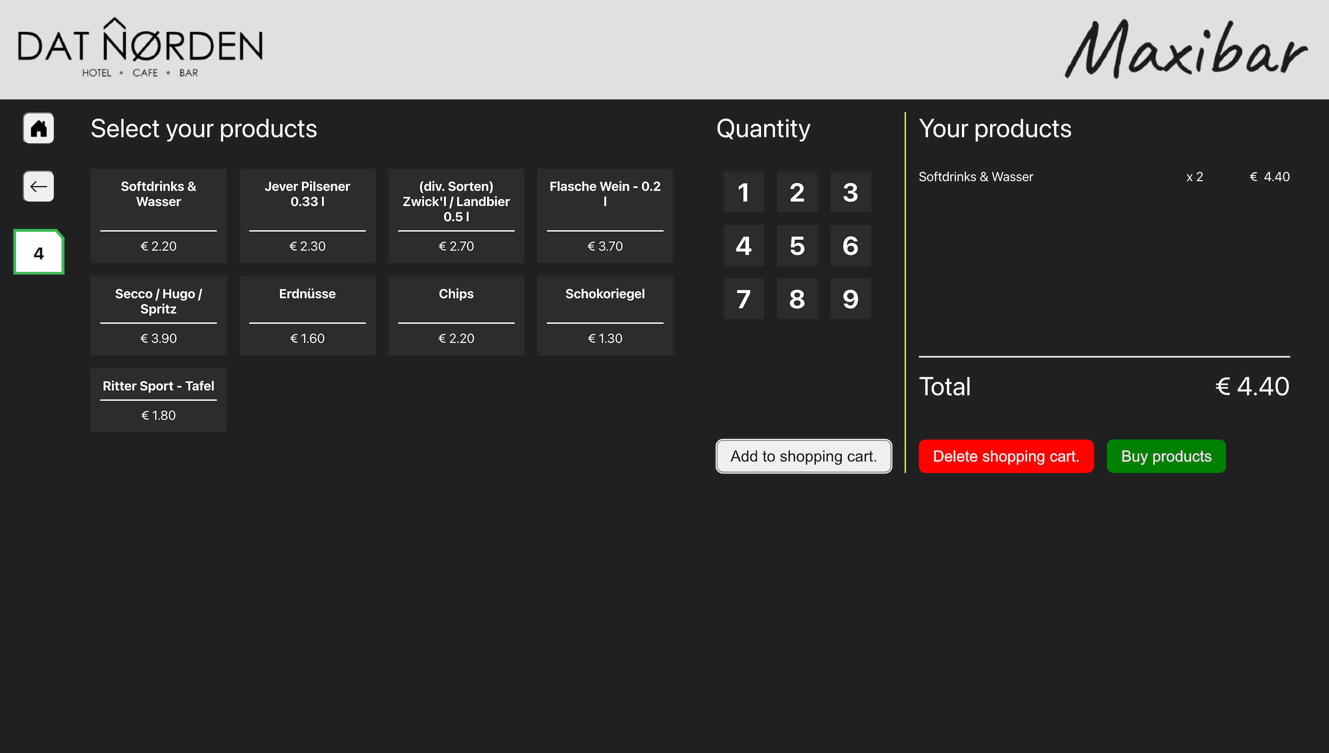Viewport: 1329px width, 753px height.
Task: Choose the Chips product
Action: coord(456,315)
